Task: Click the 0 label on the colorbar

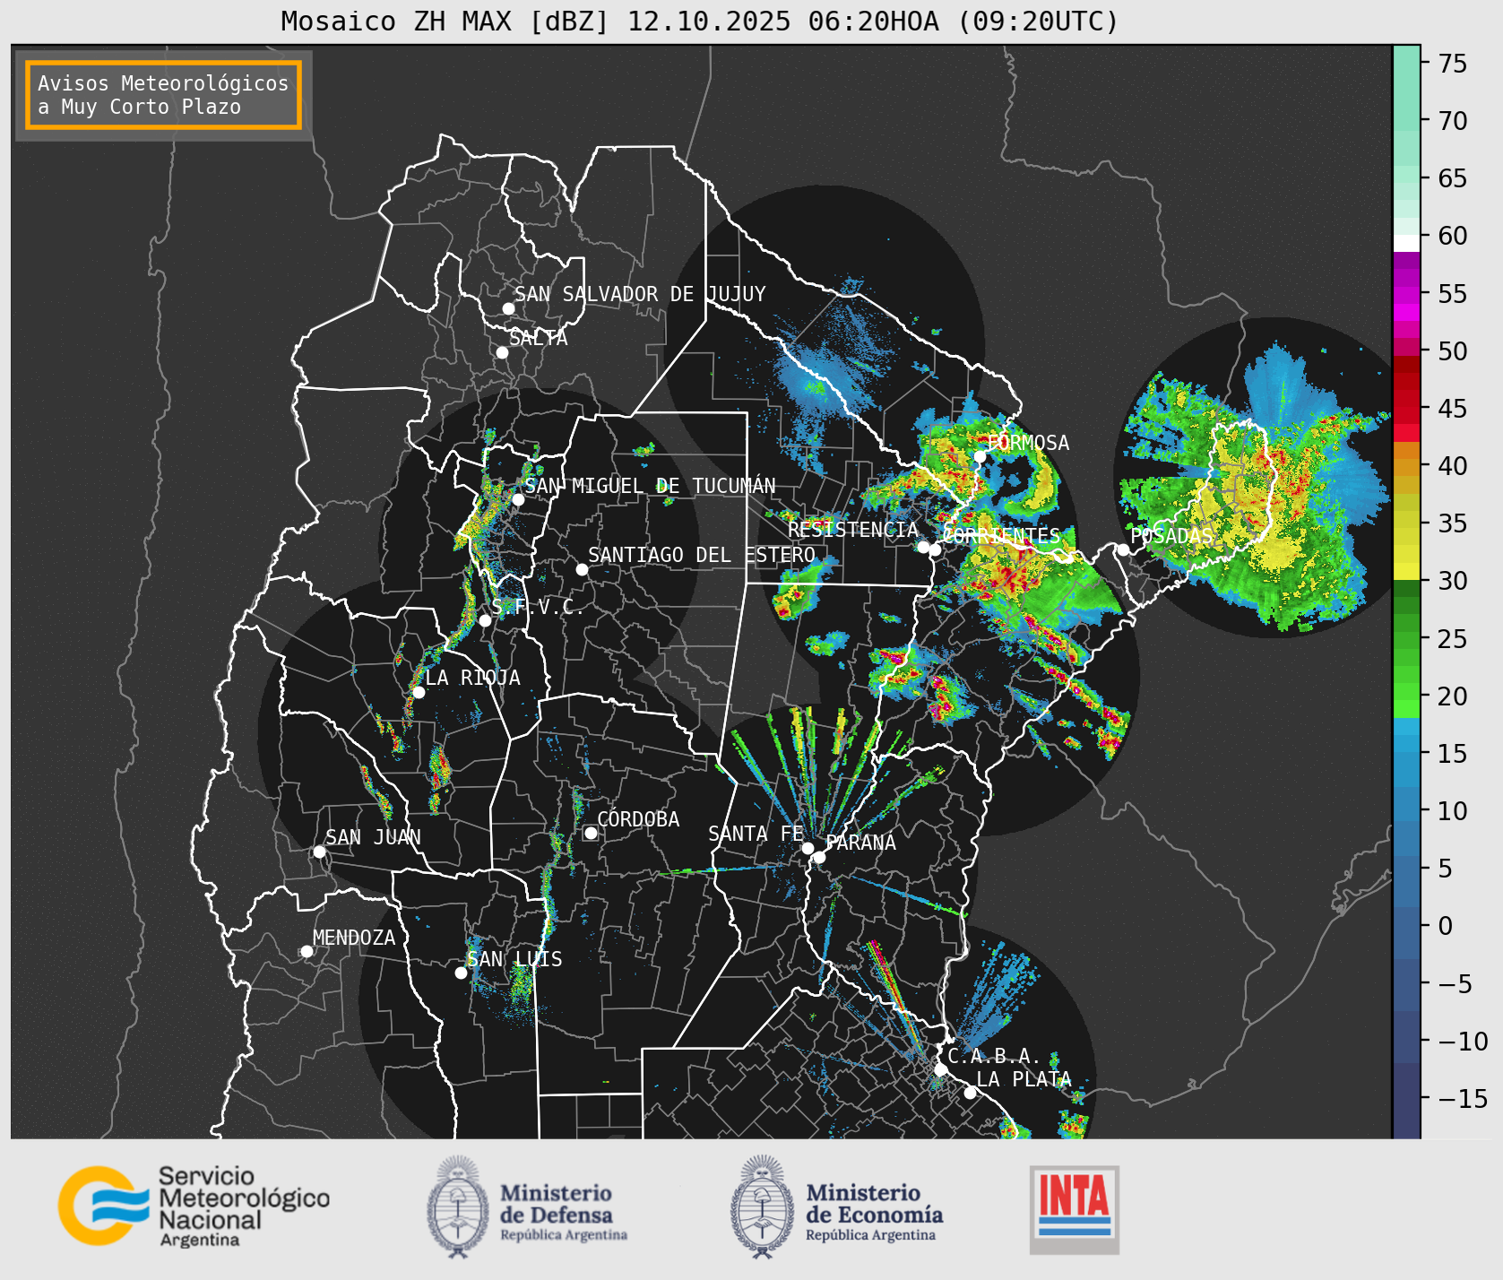Action: coord(1445,926)
